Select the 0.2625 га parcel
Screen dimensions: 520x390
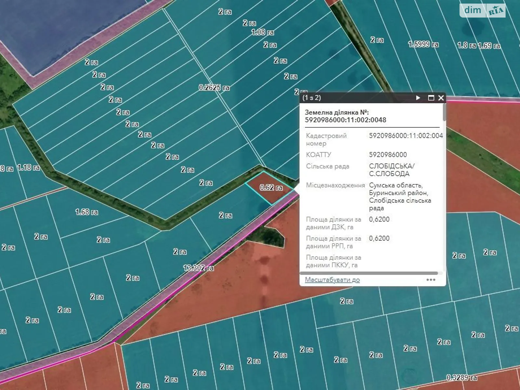tap(214, 88)
